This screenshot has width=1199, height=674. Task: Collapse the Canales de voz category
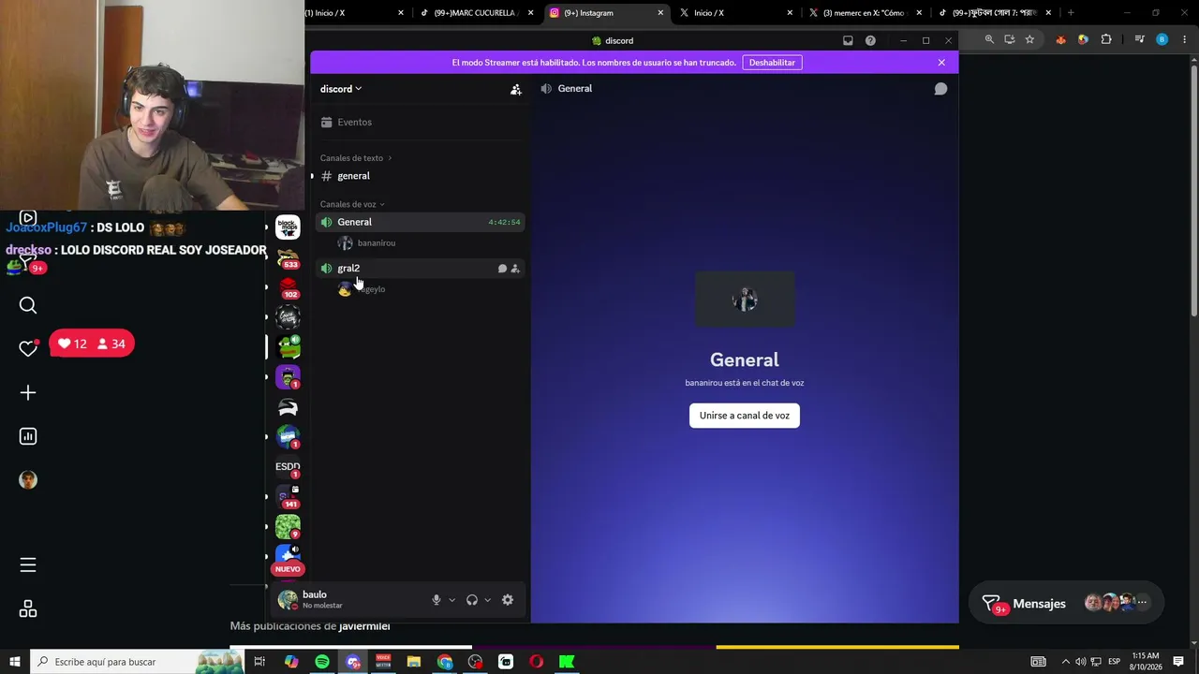click(352, 204)
